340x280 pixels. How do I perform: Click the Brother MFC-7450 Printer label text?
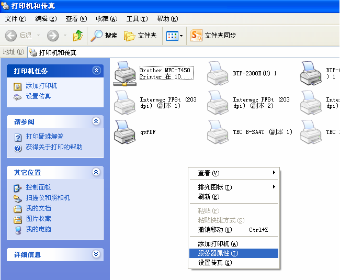167,73
